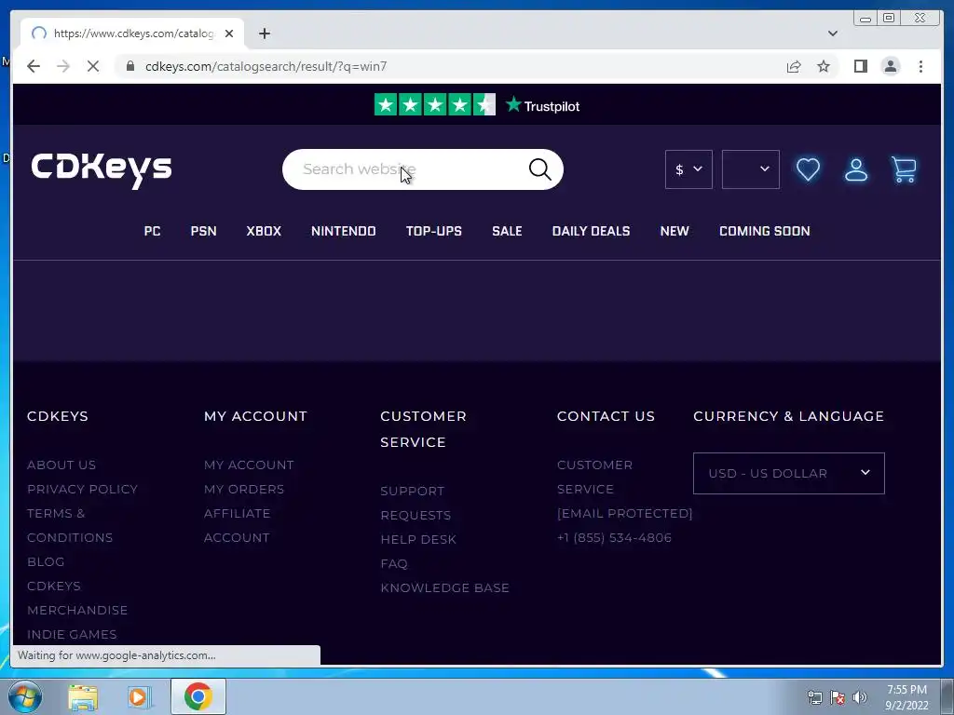This screenshot has height=715, width=954.
Task: Click the CDKeys logo
Action: coord(102,170)
